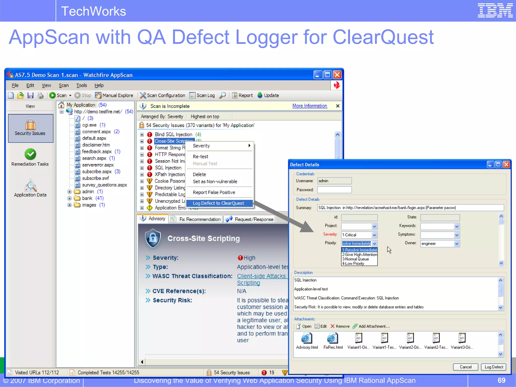Start scanning with the green Scan button
This screenshot has height=387, width=516.
point(58,95)
